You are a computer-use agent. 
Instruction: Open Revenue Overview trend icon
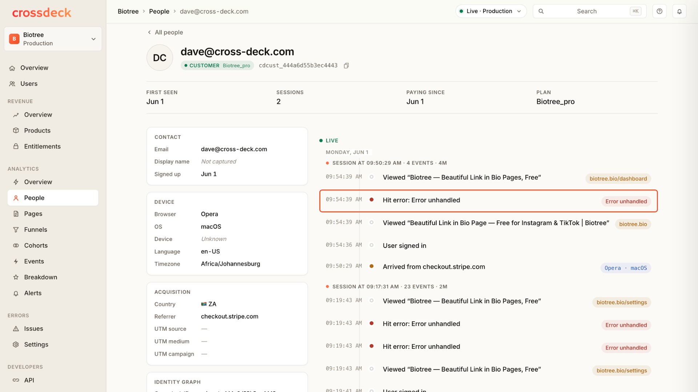(16, 115)
